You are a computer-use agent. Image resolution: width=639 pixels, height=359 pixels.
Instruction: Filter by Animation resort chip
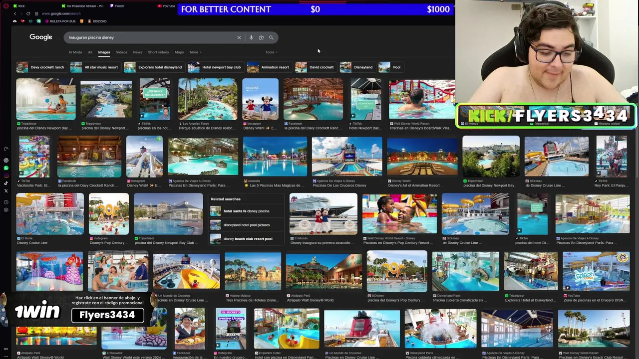269,67
